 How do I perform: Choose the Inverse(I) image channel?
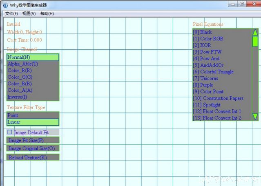point(33,97)
